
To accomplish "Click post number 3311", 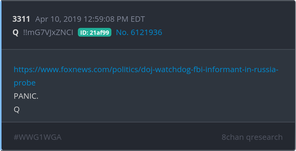I will point(21,19).
